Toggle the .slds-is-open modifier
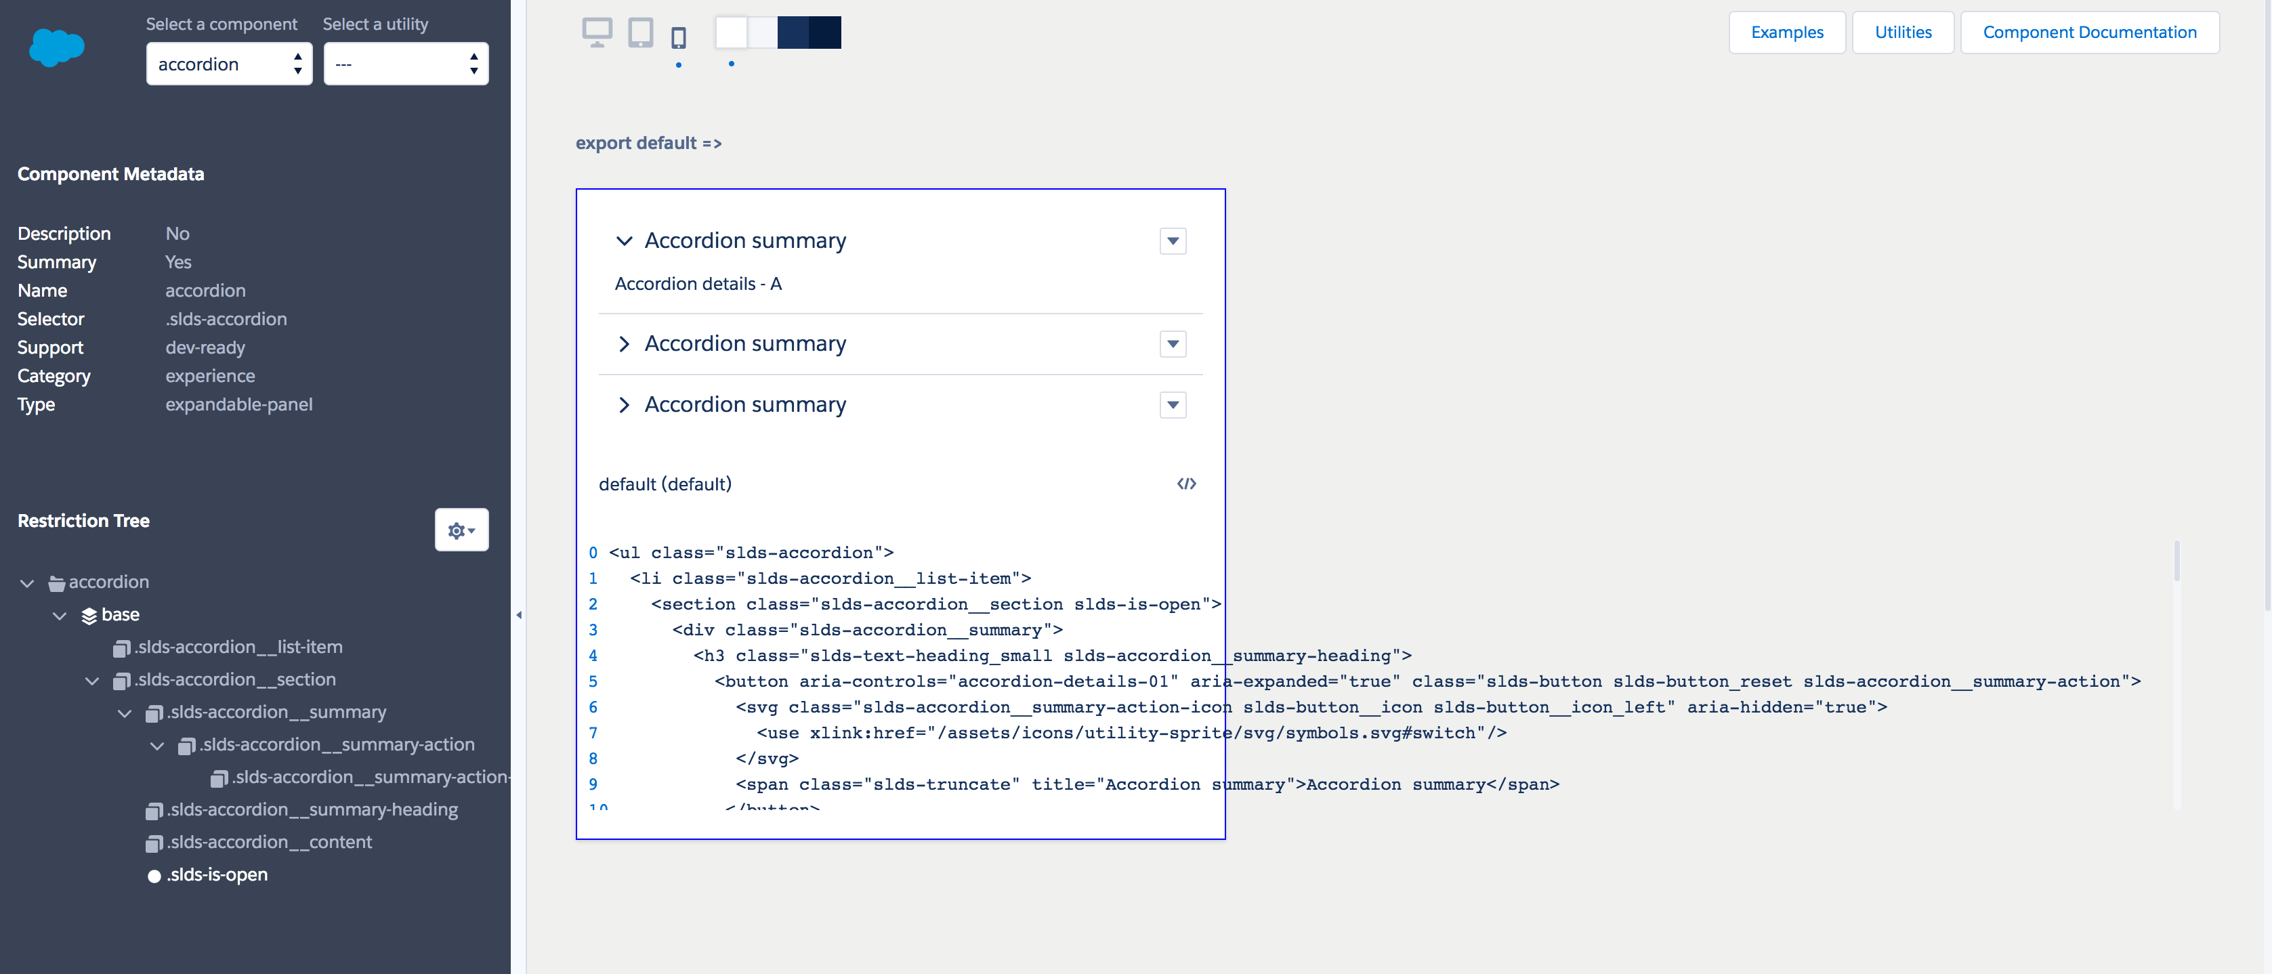Viewport: 2272px width, 974px height. click(x=216, y=874)
